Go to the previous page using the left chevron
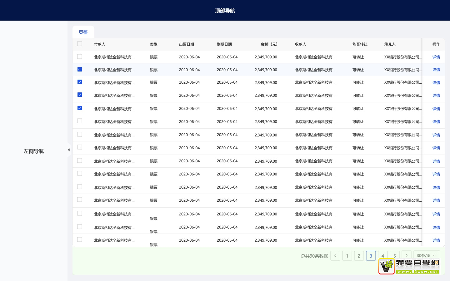The image size is (450, 281). coord(335,256)
